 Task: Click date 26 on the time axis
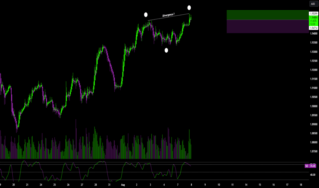click(68, 185)
